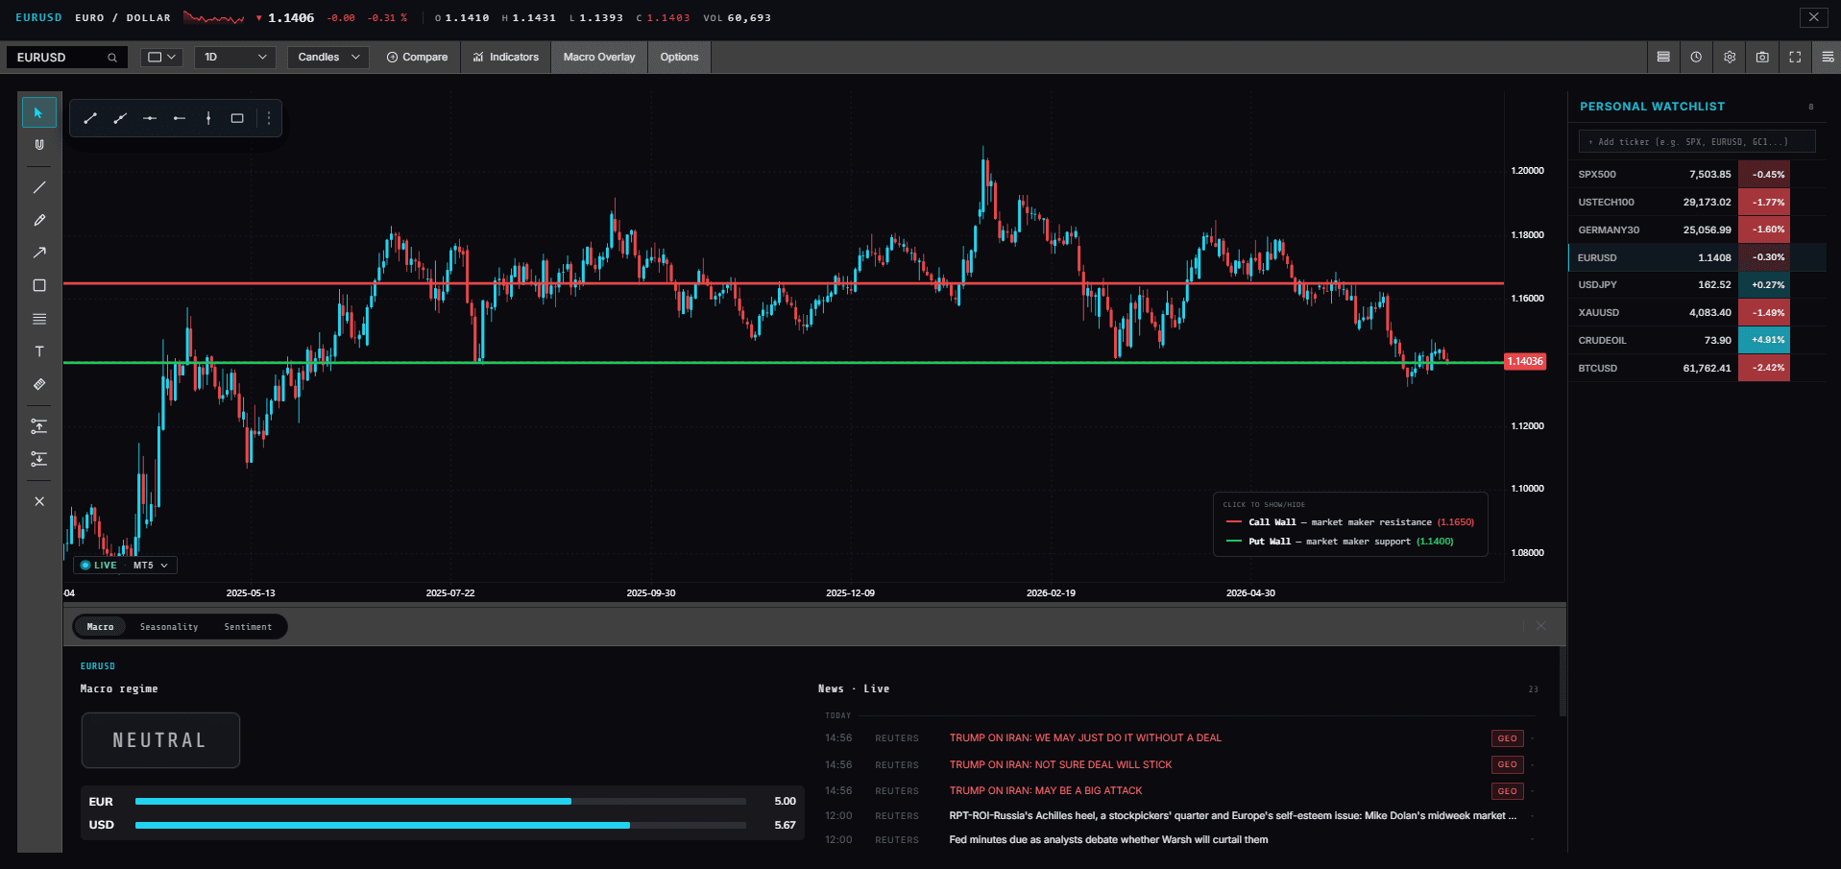Select XAUUSD in the watchlist

point(1697,313)
